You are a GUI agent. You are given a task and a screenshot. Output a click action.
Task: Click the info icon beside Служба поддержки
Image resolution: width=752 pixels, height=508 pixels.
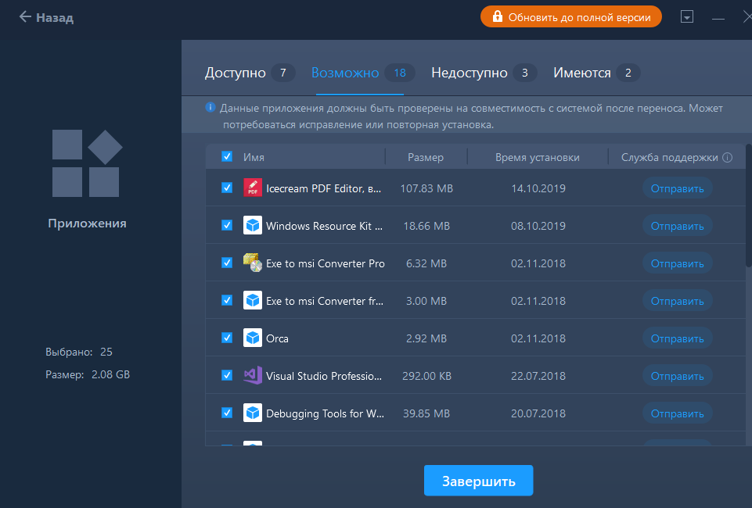[727, 157]
